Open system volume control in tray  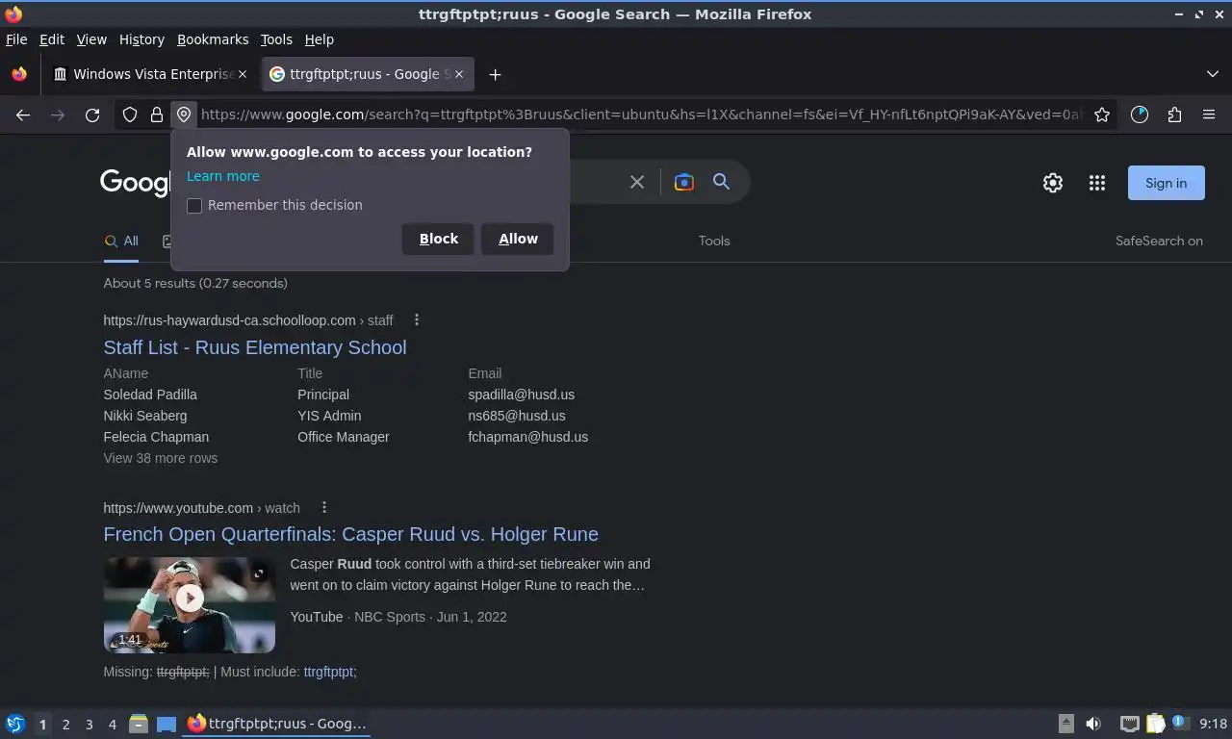[x=1093, y=724]
